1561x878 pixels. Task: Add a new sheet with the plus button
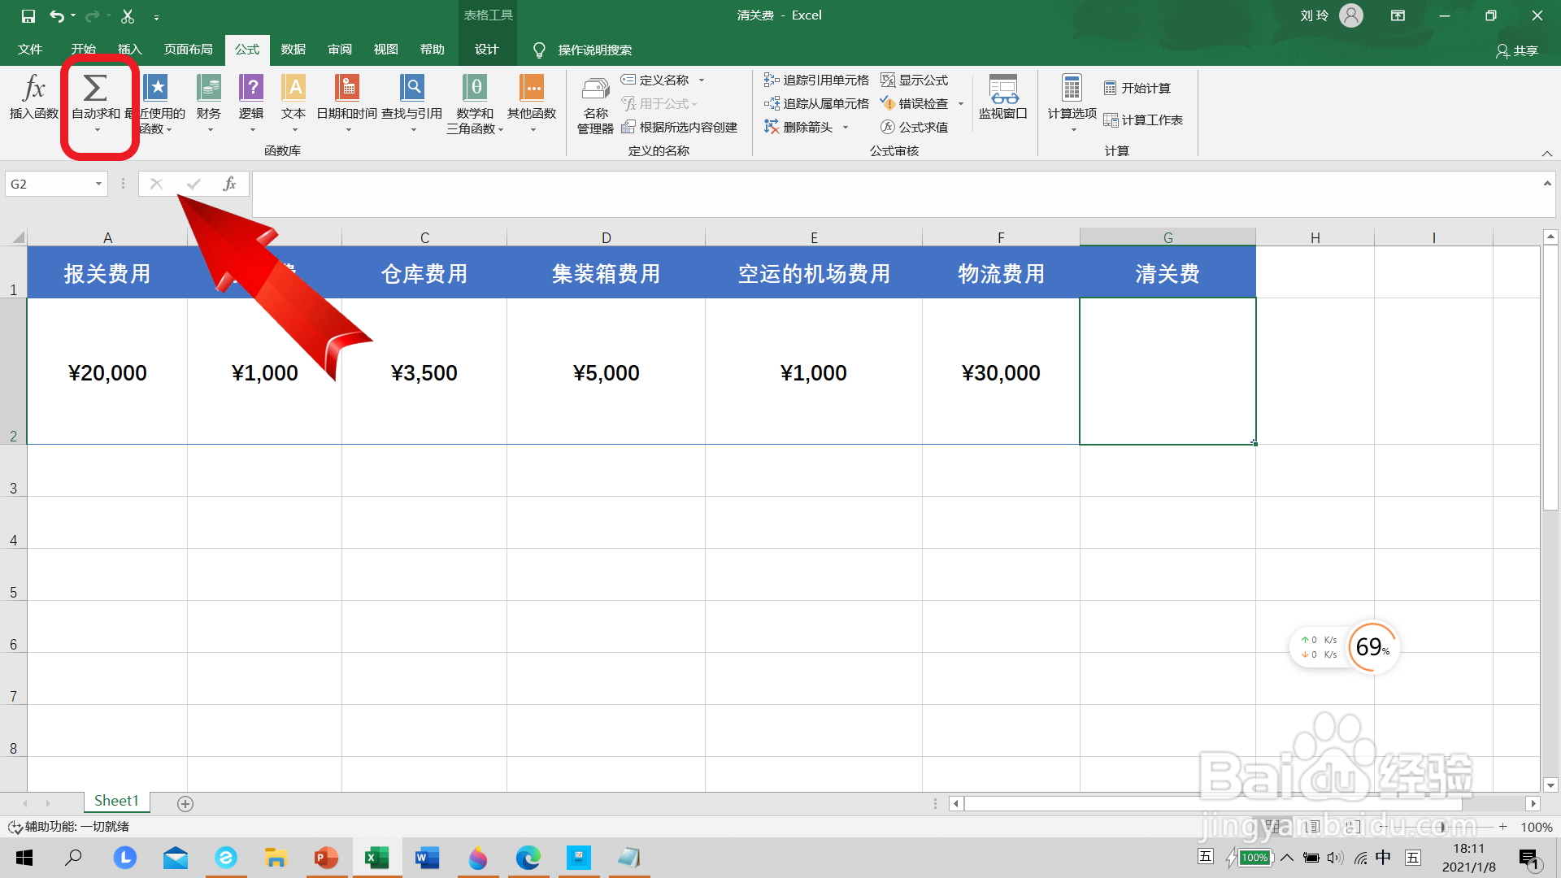pos(185,803)
